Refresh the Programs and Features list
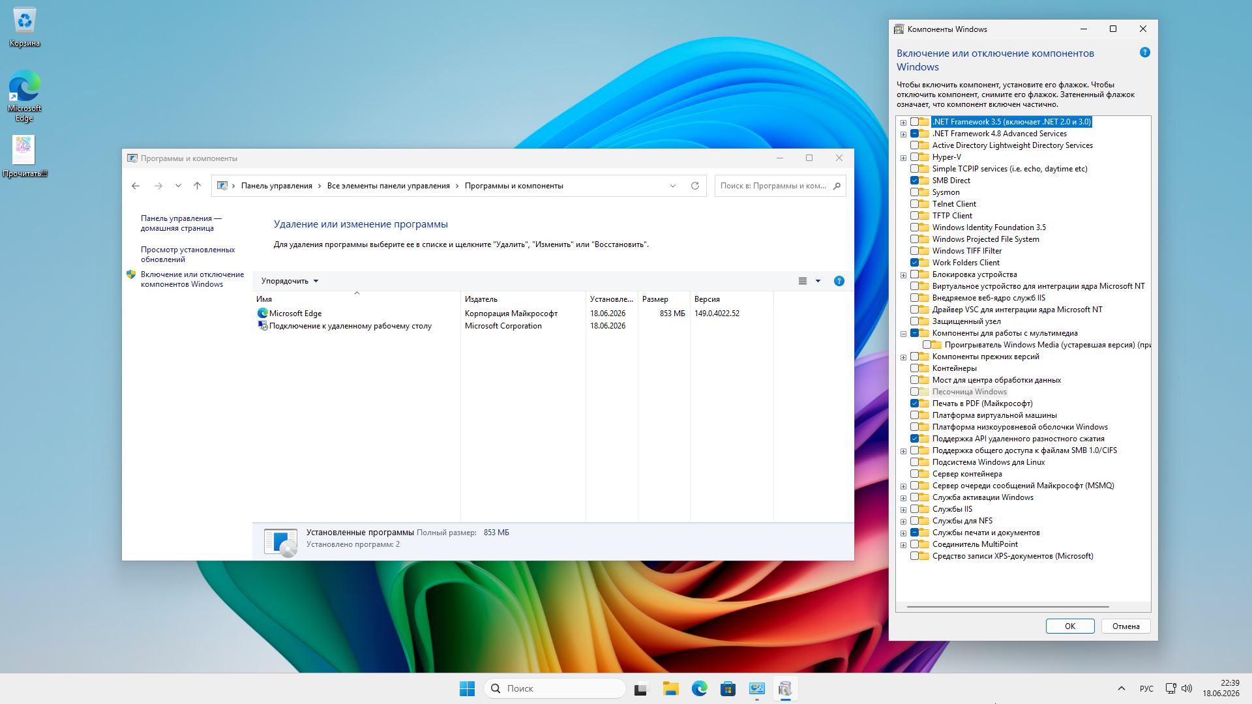This screenshot has height=704, width=1252. click(695, 186)
